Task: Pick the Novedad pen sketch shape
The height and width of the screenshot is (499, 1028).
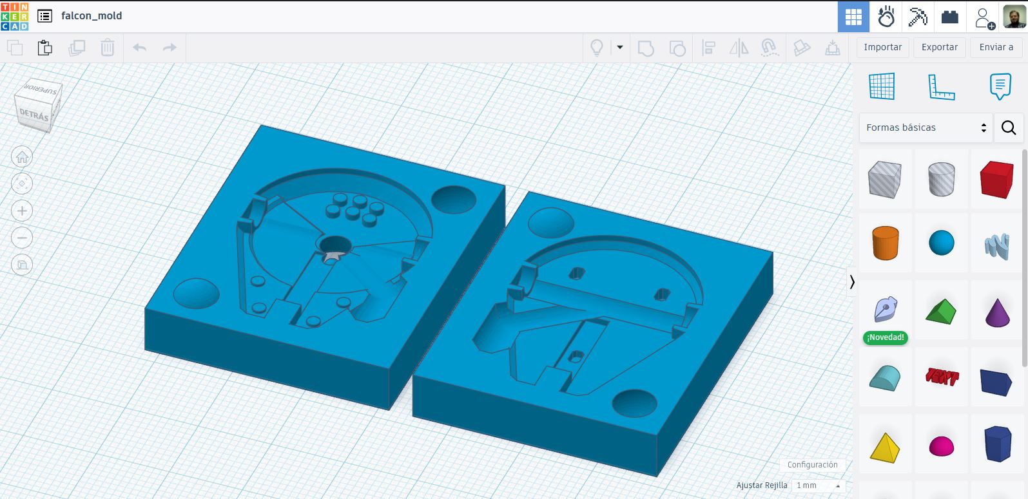Action: 885,310
